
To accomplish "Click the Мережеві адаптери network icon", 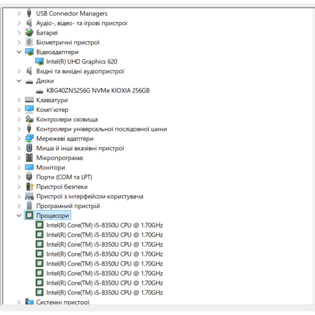I will tap(29, 139).
